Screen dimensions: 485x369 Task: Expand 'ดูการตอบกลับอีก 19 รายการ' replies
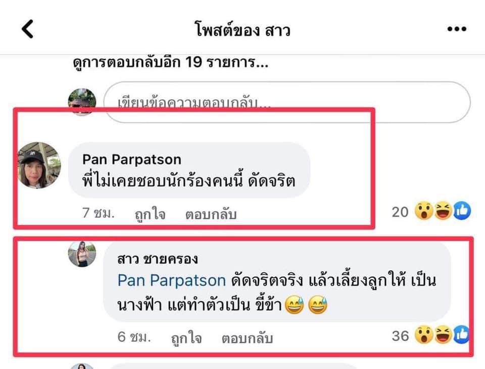(x=170, y=63)
